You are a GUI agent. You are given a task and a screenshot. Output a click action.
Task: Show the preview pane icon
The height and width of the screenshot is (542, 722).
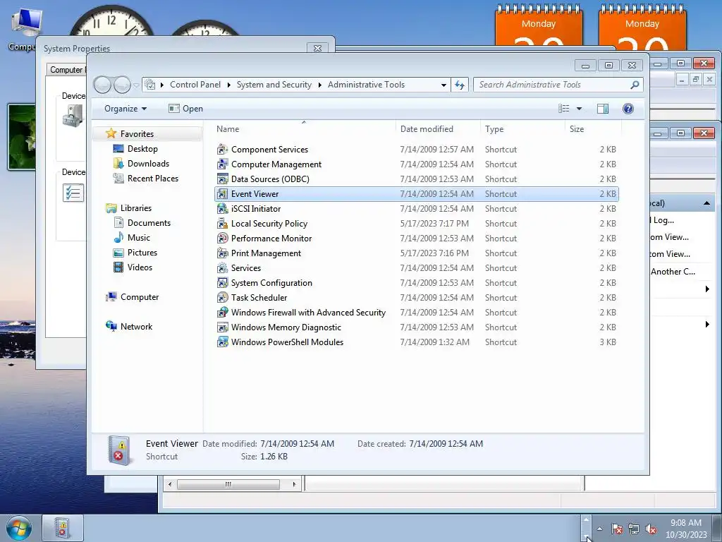(602, 108)
